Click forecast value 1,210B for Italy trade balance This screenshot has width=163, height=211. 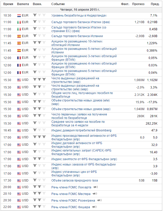click(x=139, y=22)
